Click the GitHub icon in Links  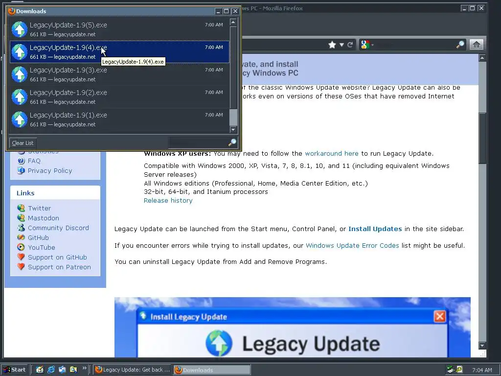pyautogui.click(x=21, y=237)
